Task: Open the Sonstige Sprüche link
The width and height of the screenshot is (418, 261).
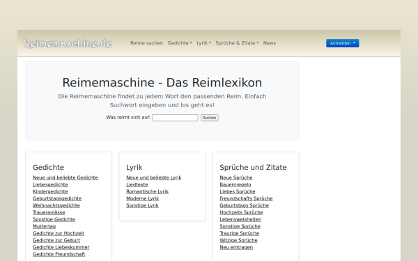Action: pyautogui.click(x=240, y=226)
